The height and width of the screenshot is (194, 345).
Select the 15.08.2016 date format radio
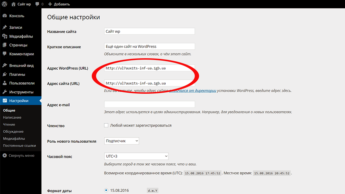(x=106, y=190)
